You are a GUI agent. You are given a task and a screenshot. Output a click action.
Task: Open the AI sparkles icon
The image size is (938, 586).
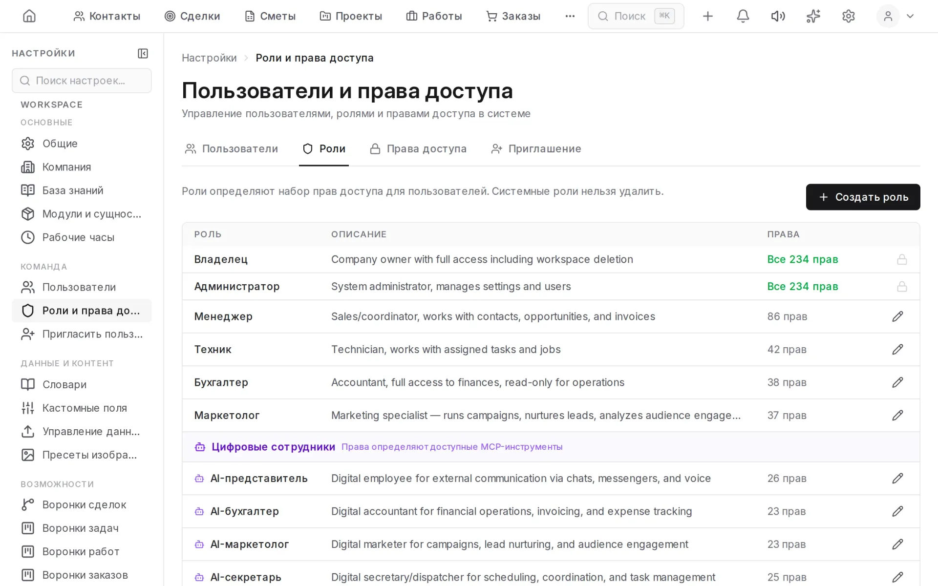pos(813,16)
